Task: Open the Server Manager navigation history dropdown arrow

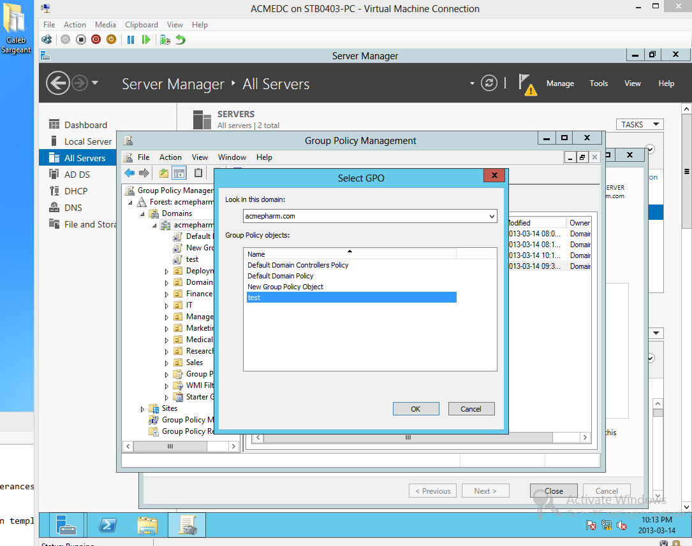Action: (x=95, y=83)
